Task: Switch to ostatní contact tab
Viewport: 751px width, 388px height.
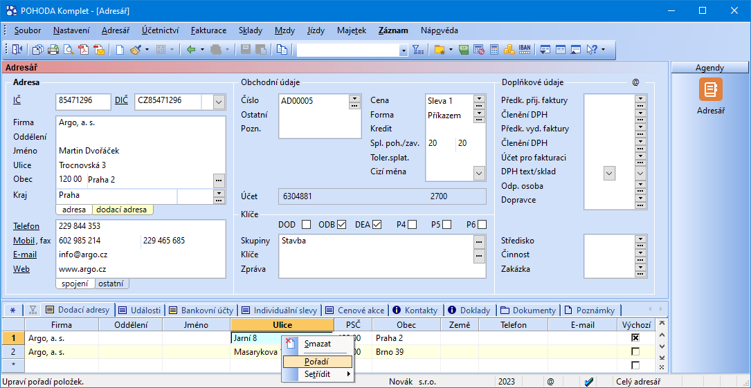Action: pos(112,284)
